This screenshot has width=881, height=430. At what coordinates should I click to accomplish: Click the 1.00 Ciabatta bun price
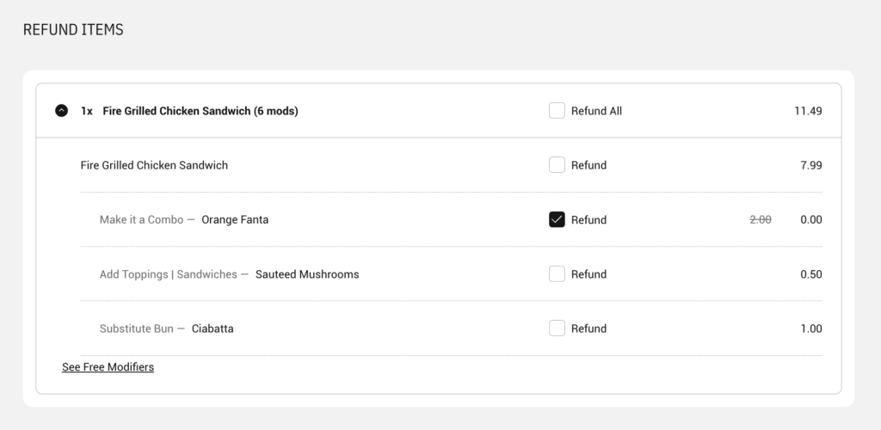click(x=810, y=329)
